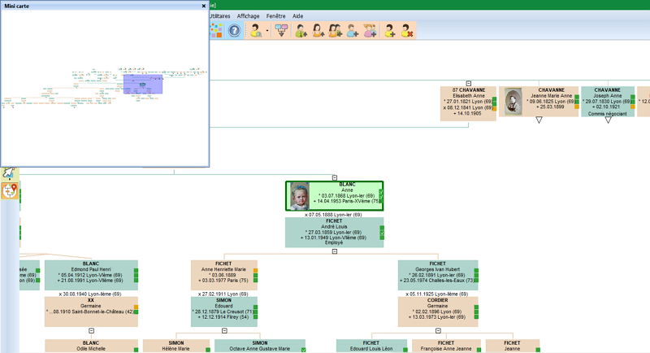Click the checkmark indicator on Anne Blanc's card
The height and width of the screenshot is (353, 650).
[381, 192]
